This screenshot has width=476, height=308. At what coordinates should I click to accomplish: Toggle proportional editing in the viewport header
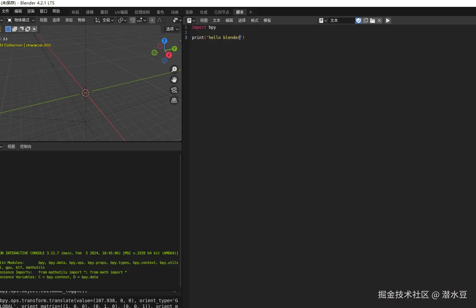(152, 20)
